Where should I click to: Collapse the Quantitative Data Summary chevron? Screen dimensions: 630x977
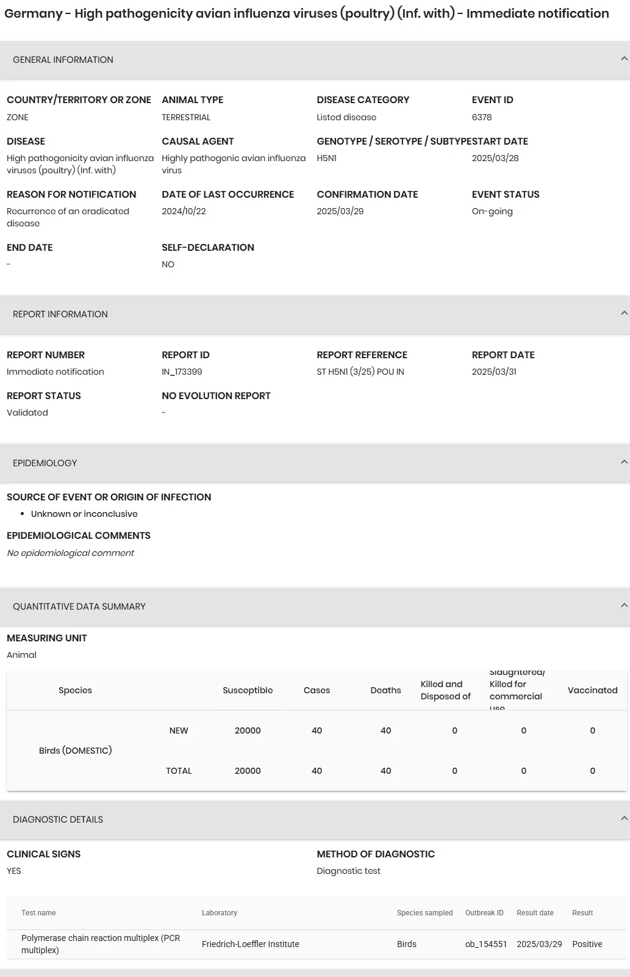coord(624,606)
